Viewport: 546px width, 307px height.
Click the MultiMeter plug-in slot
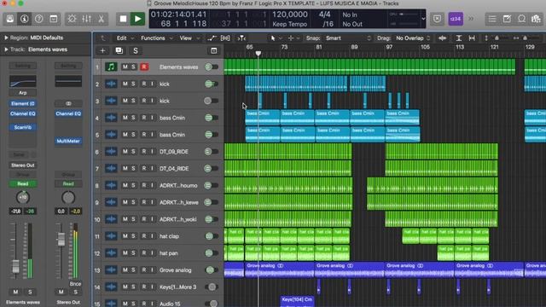(68, 141)
